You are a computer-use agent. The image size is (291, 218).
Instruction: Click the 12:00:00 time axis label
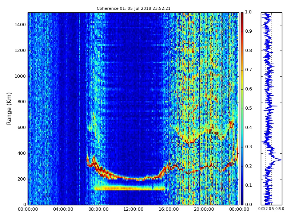click(133, 209)
